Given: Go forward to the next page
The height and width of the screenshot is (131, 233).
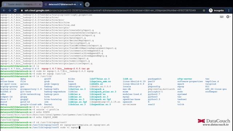Looking at the screenshot, I should (9, 11).
